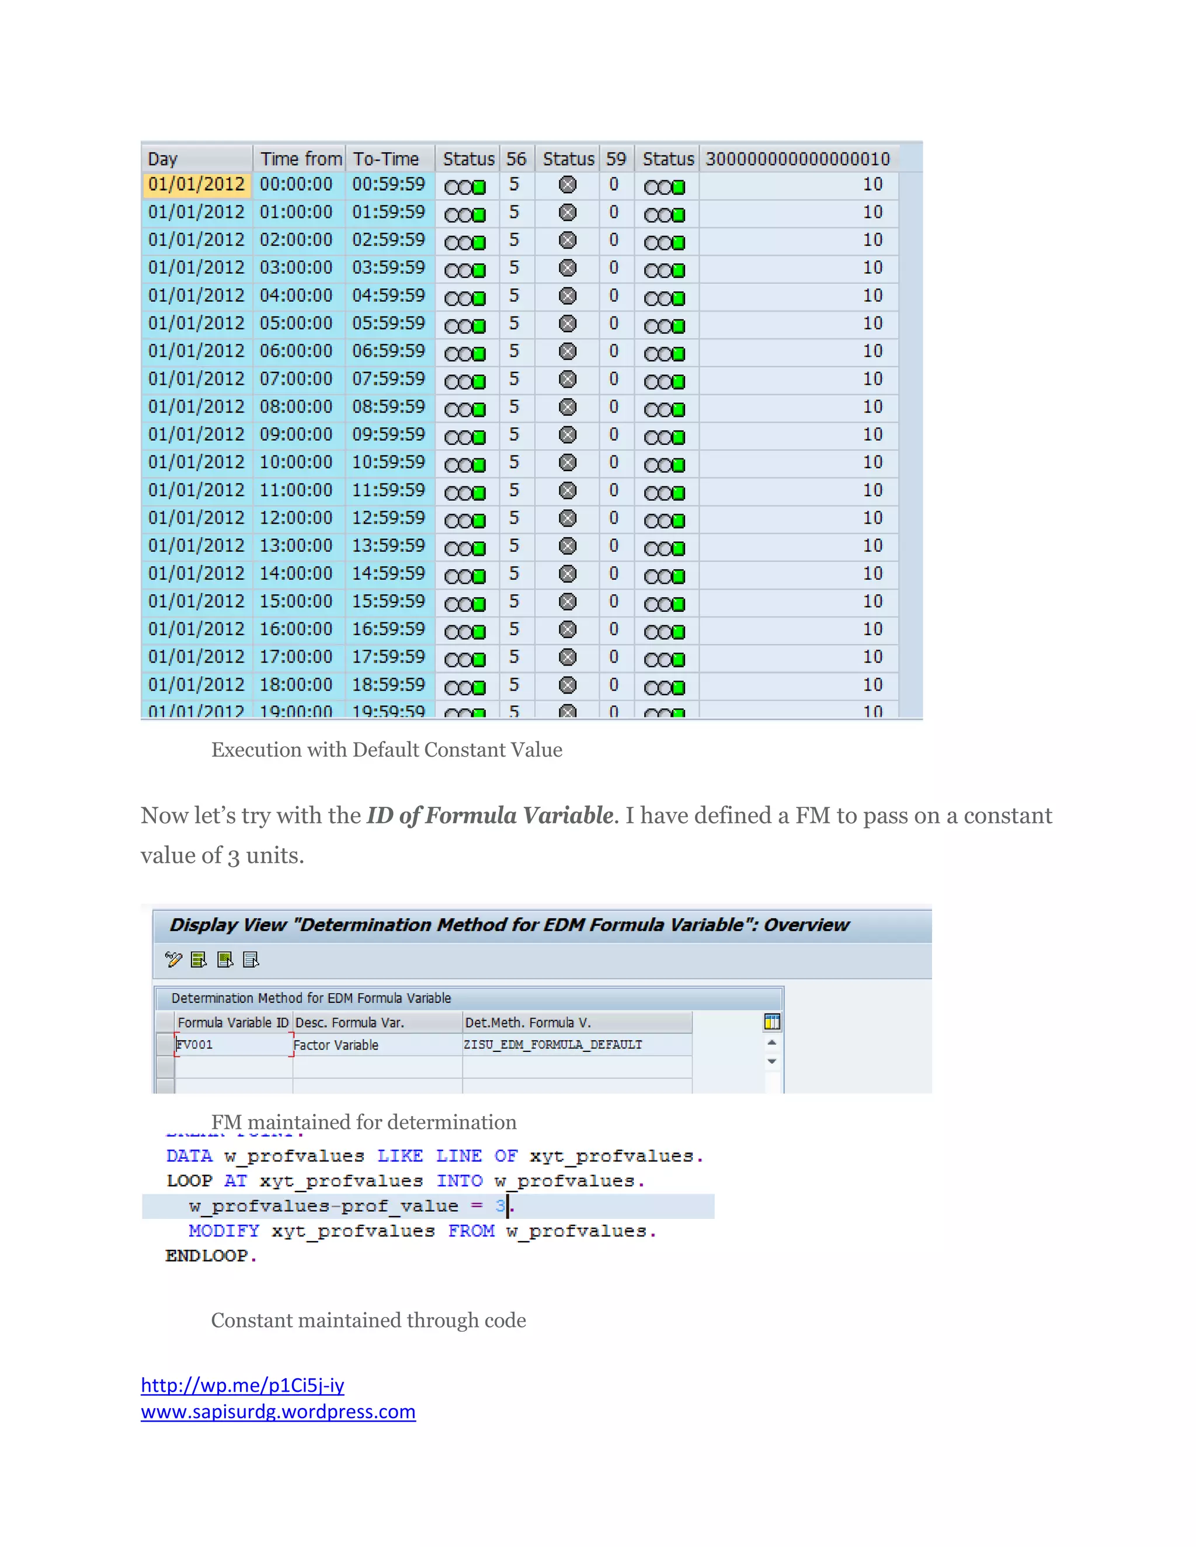Click the first Status icon in the 00:00:00 row
The width and height of the screenshot is (1196, 1547).
click(x=465, y=187)
